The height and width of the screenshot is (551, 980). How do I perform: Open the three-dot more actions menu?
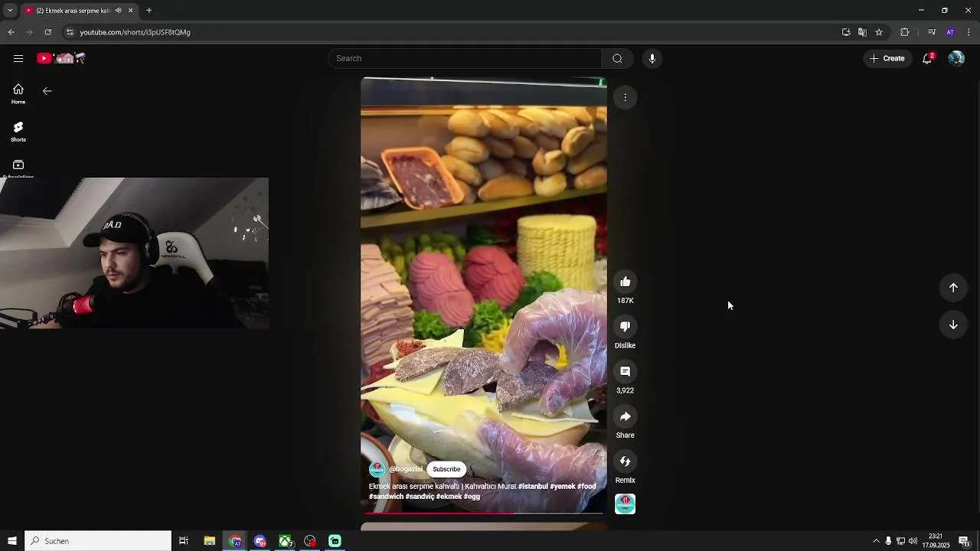coord(625,97)
